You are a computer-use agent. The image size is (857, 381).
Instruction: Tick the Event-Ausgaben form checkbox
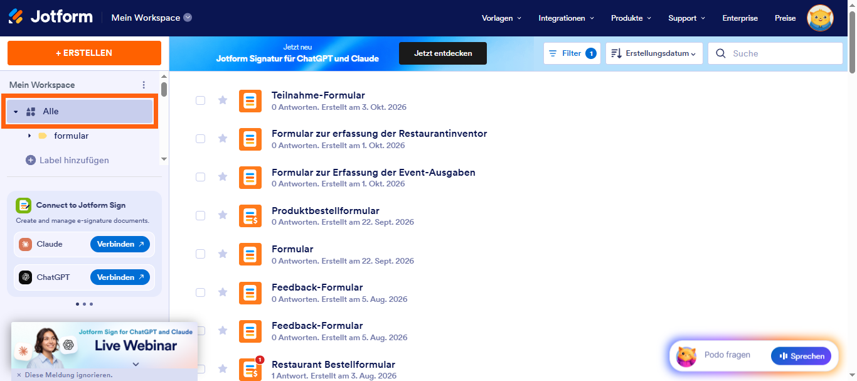pyautogui.click(x=200, y=177)
